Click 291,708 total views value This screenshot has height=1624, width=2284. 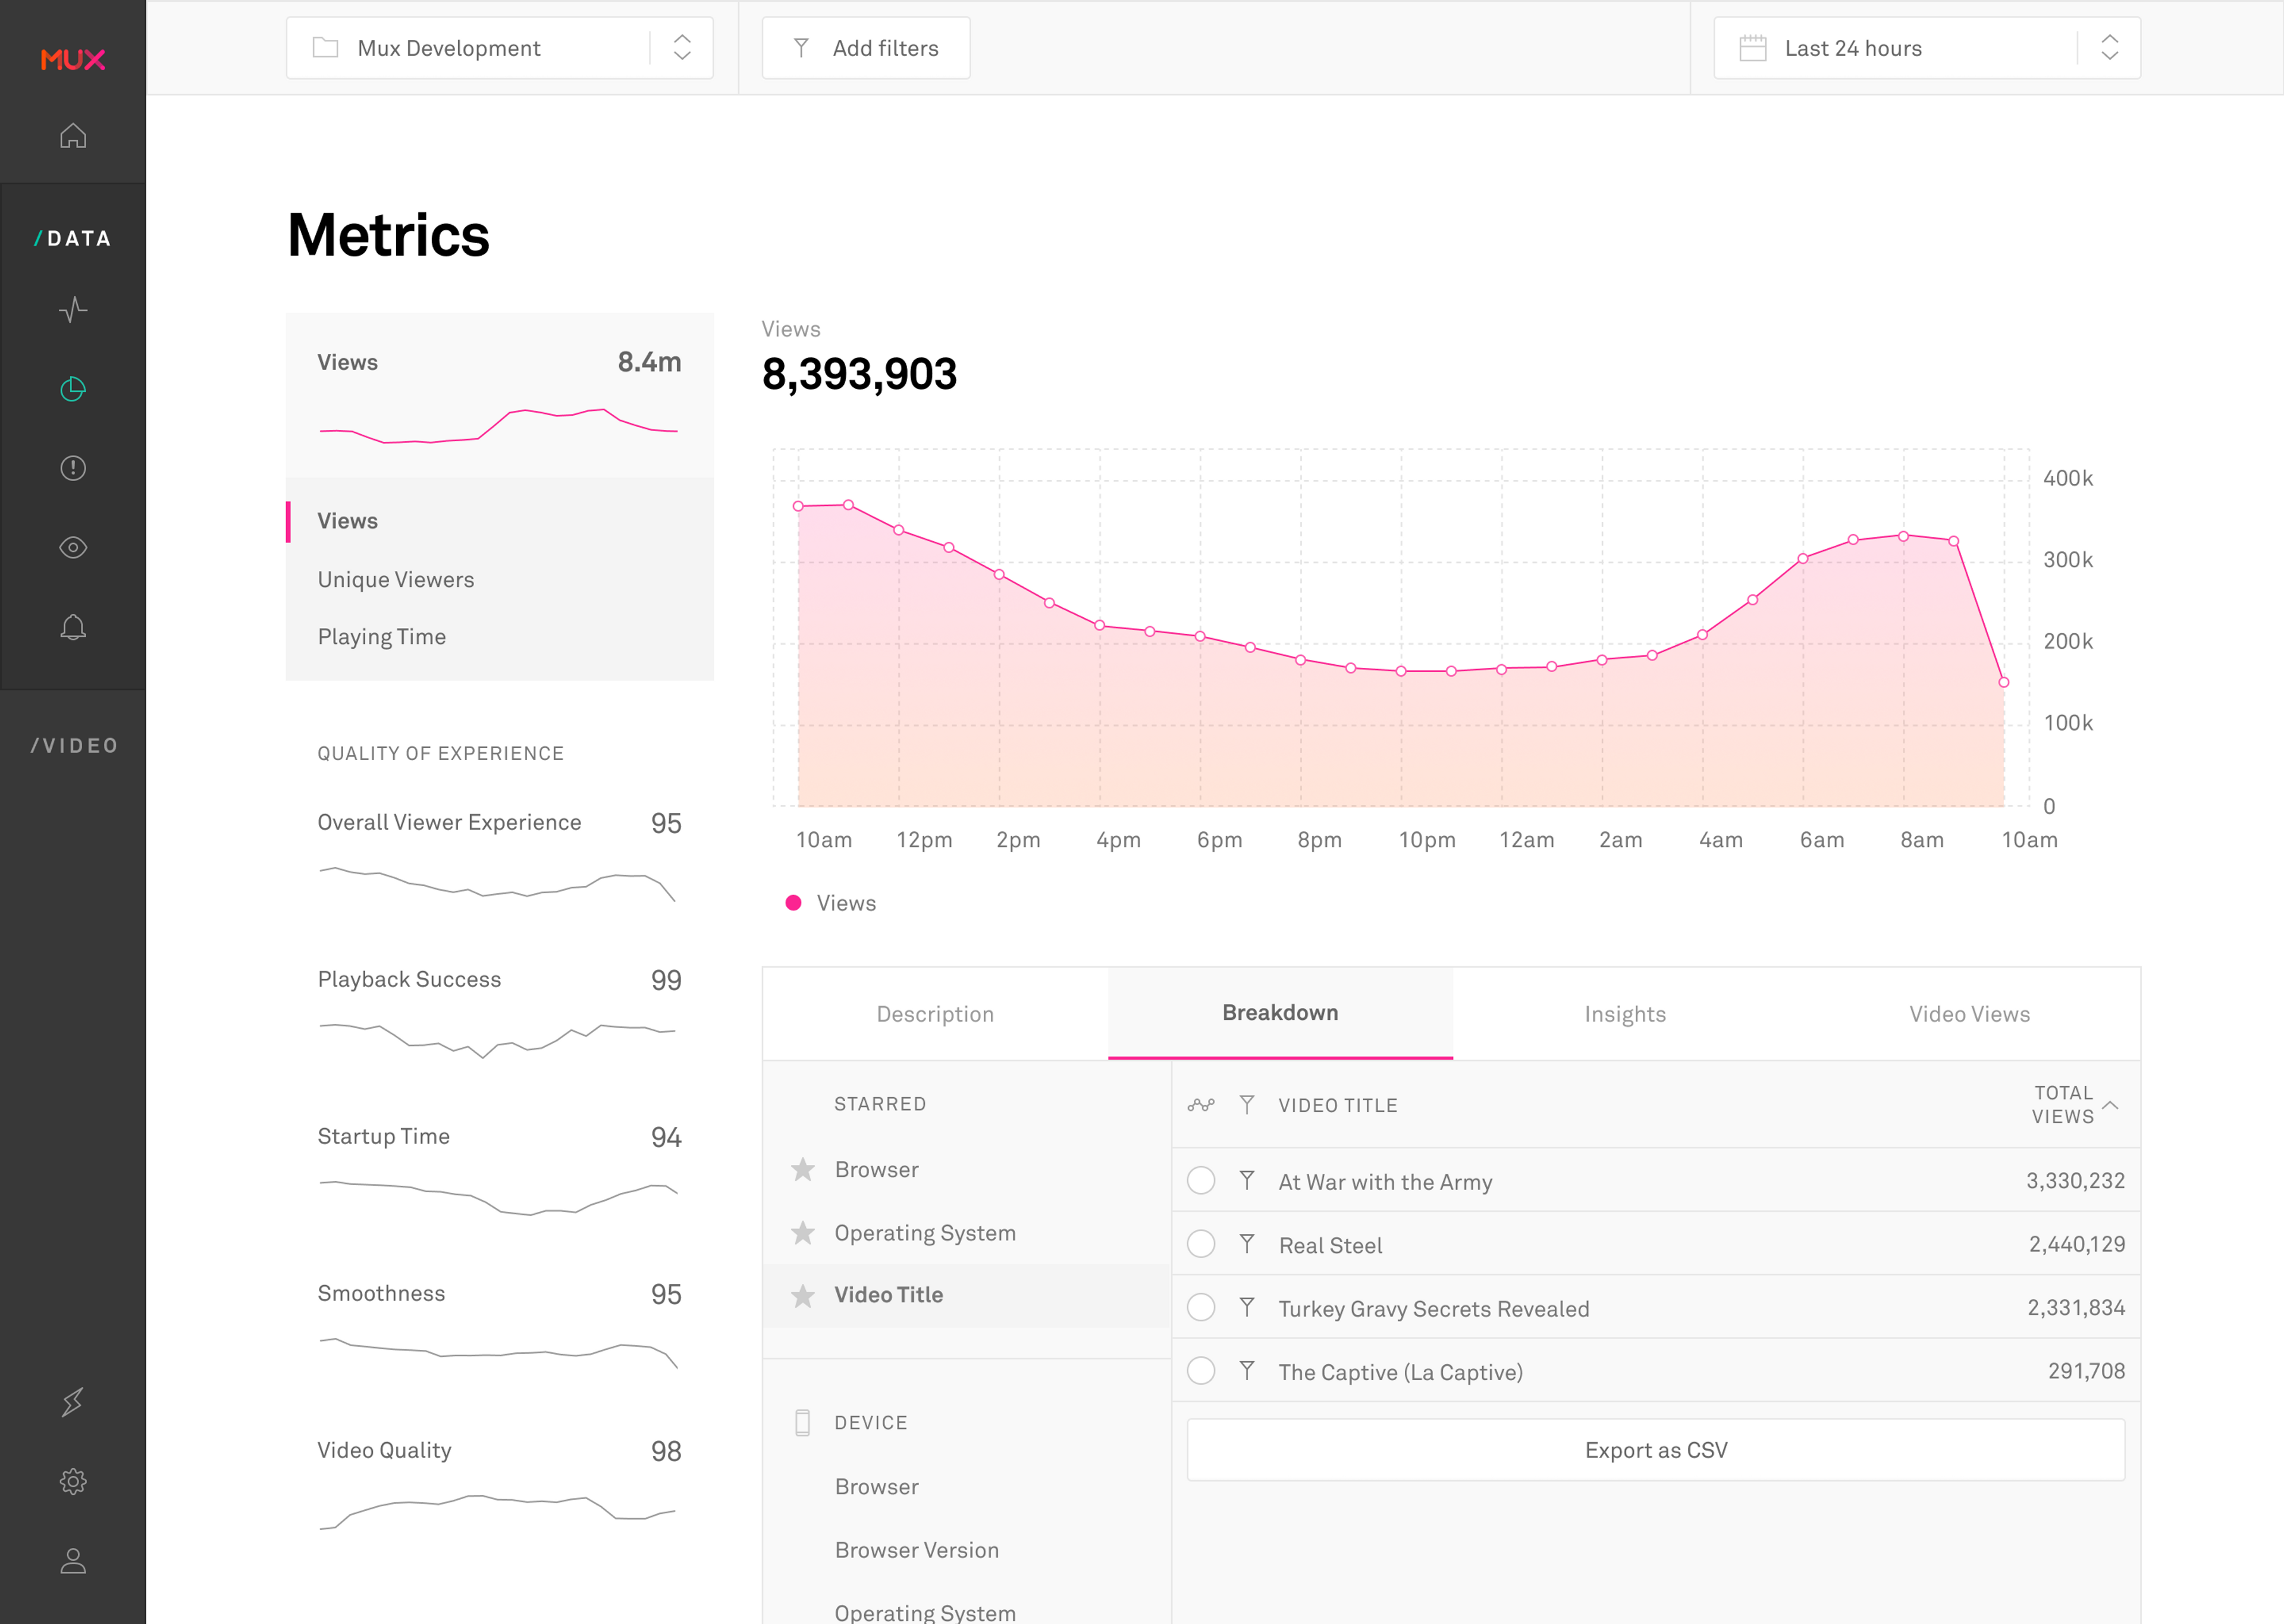(x=2086, y=1371)
